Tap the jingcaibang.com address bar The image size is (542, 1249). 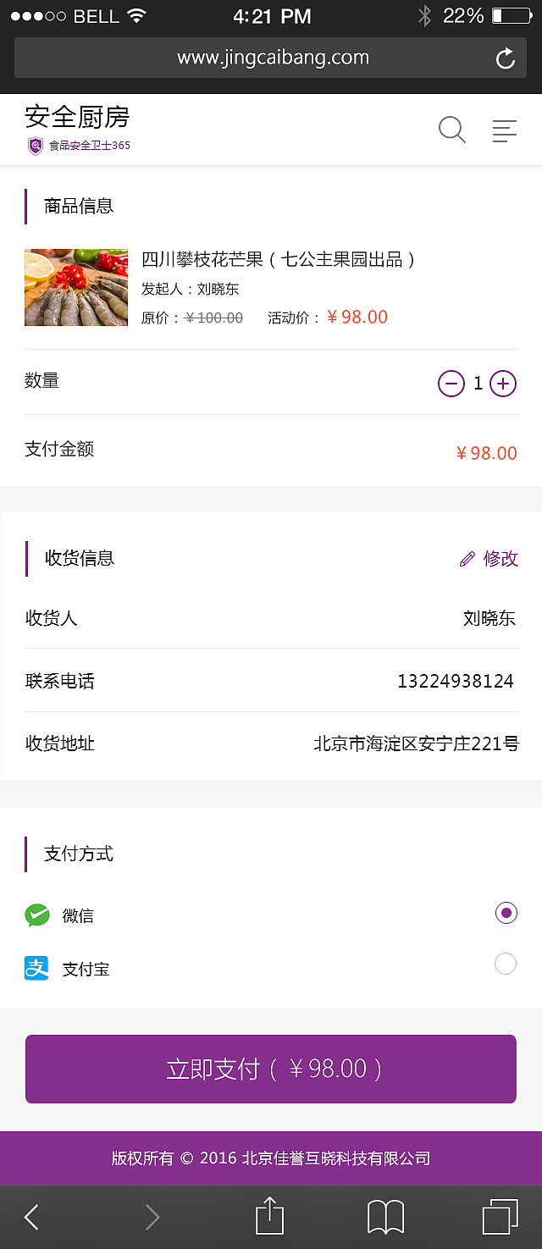point(273,58)
